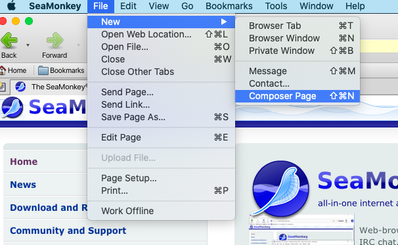Click the large SeaMonkey globe logo

click(280, 189)
